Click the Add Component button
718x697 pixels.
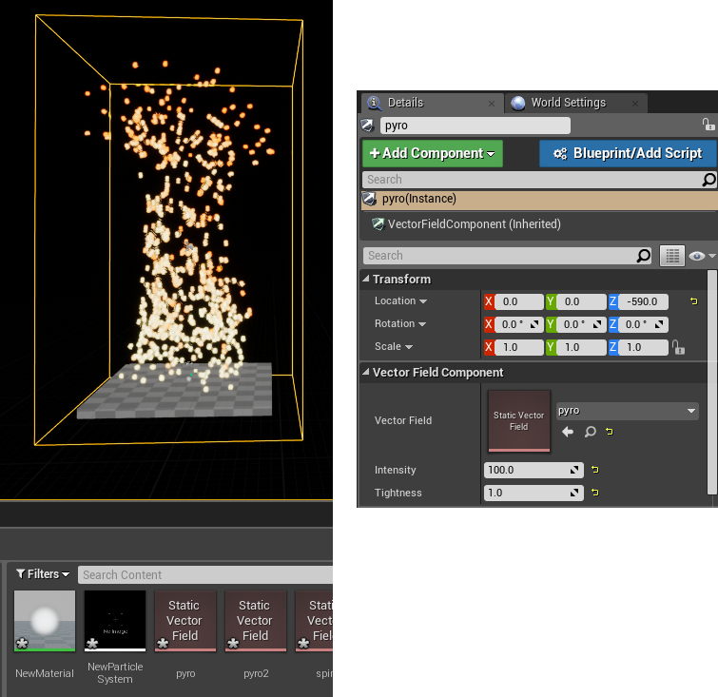[x=433, y=153]
